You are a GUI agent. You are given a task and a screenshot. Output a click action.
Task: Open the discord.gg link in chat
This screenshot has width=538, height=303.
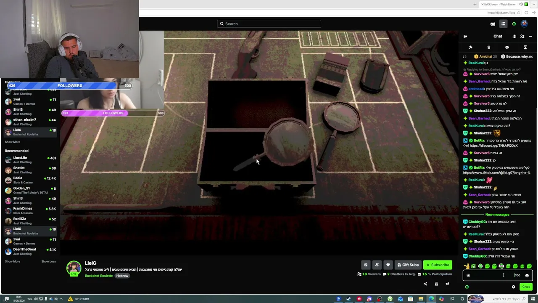coord(493,146)
